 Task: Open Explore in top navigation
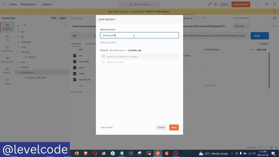pos(47,4)
